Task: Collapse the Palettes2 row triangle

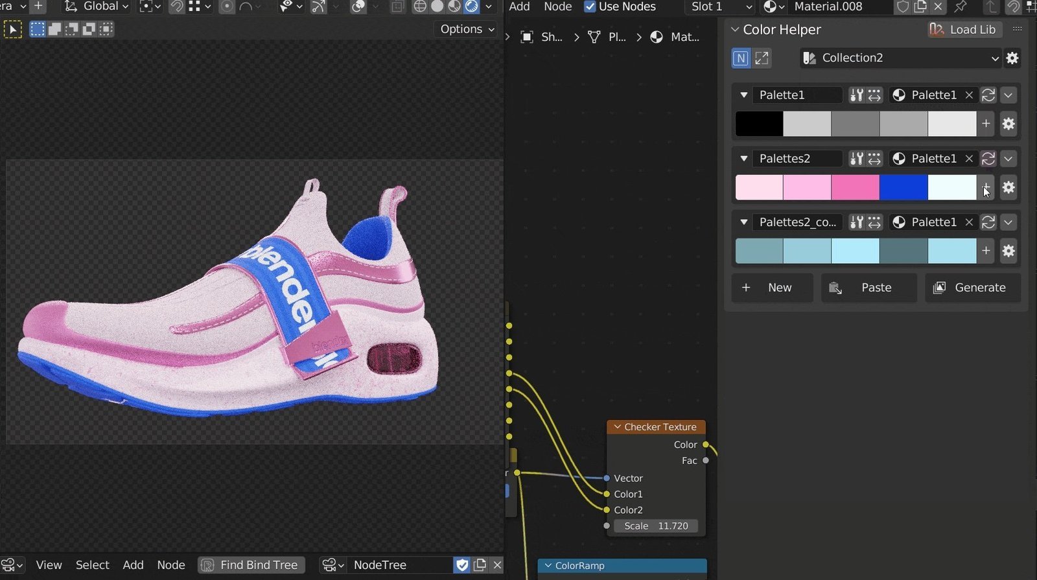Action: pos(744,159)
